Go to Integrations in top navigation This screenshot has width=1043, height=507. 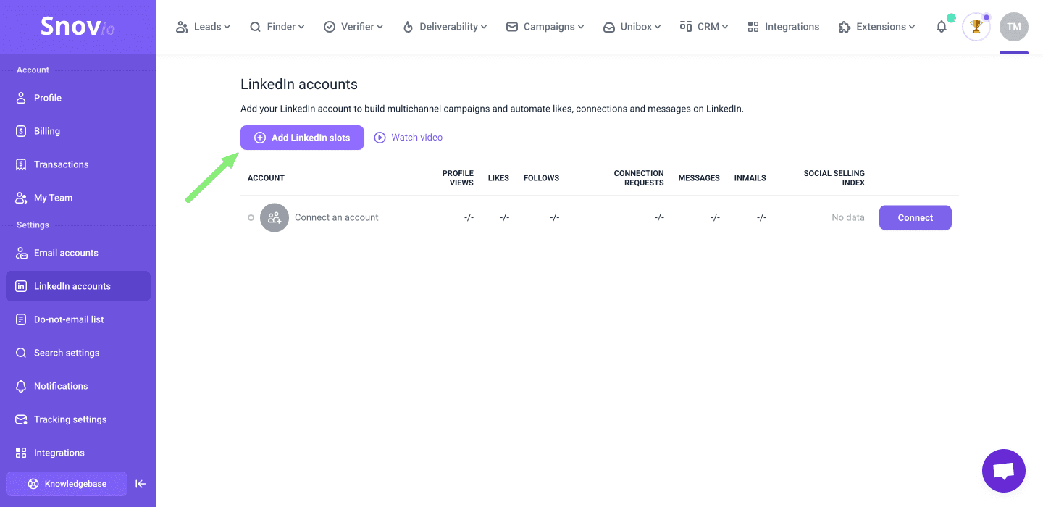(784, 27)
